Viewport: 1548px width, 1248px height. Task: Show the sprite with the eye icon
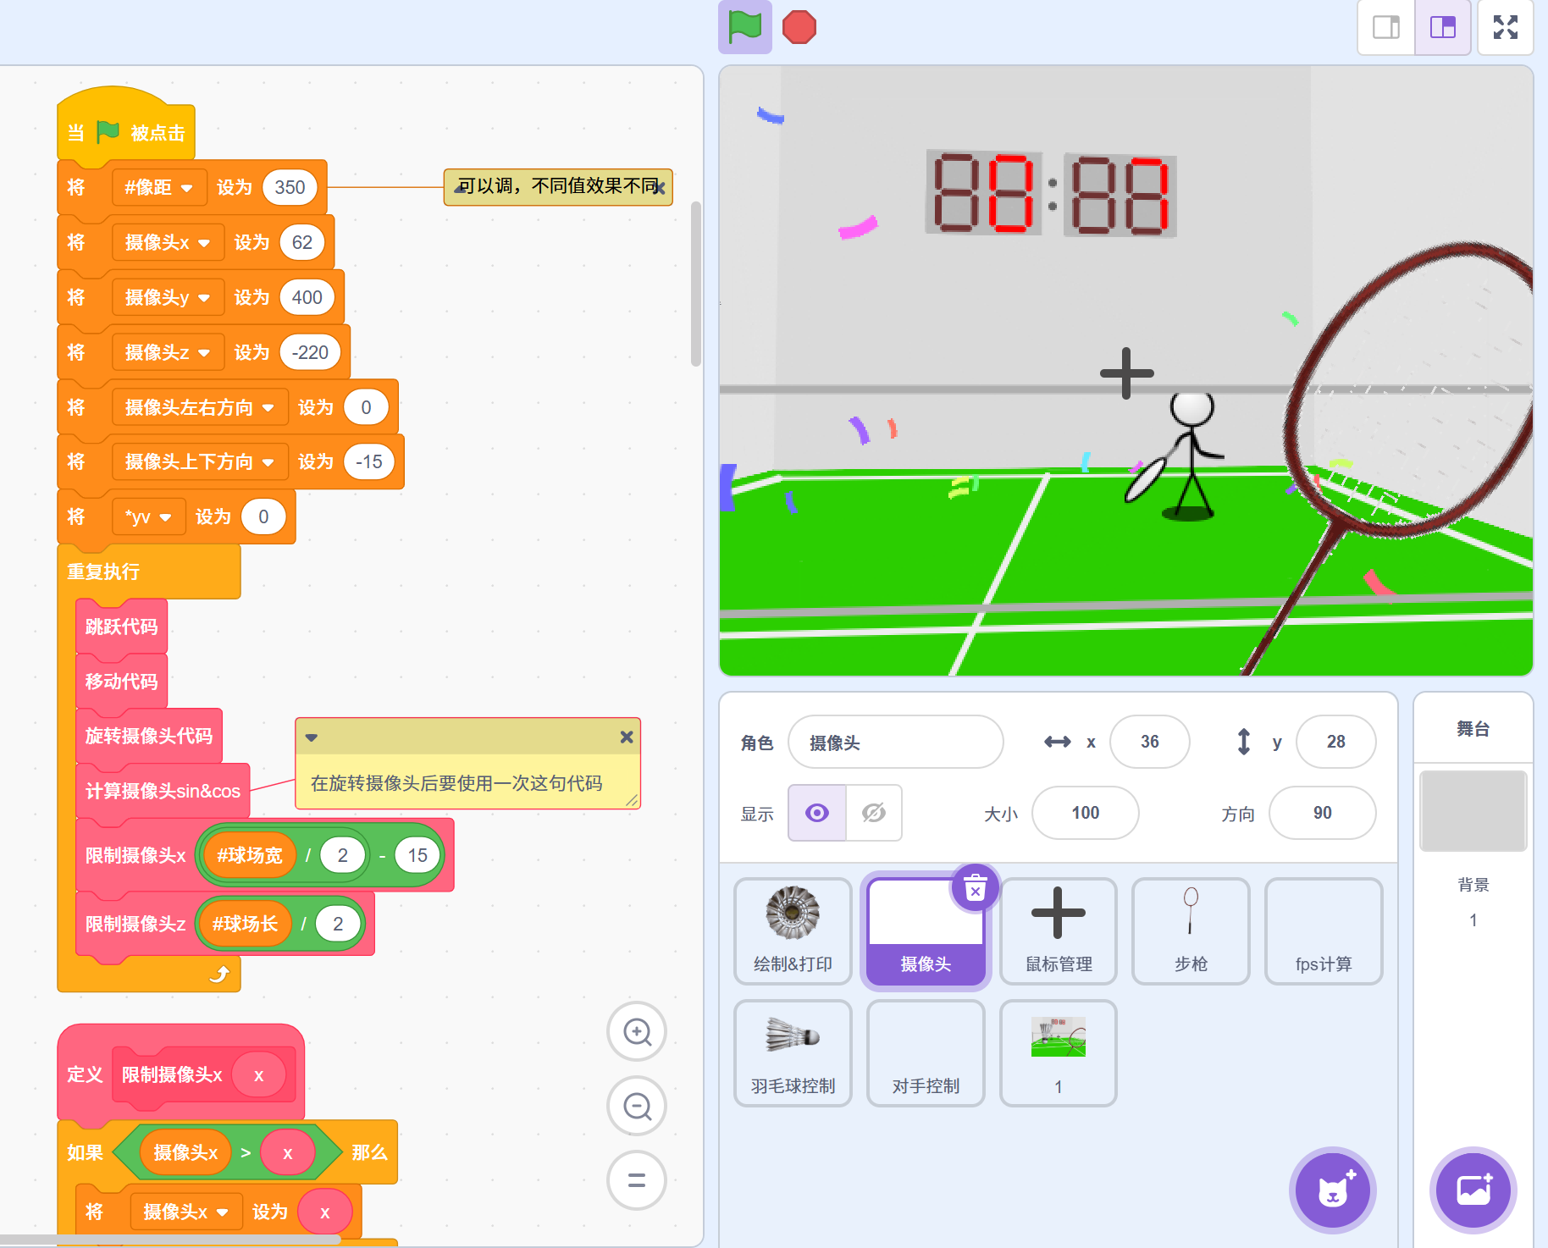tap(817, 813)
